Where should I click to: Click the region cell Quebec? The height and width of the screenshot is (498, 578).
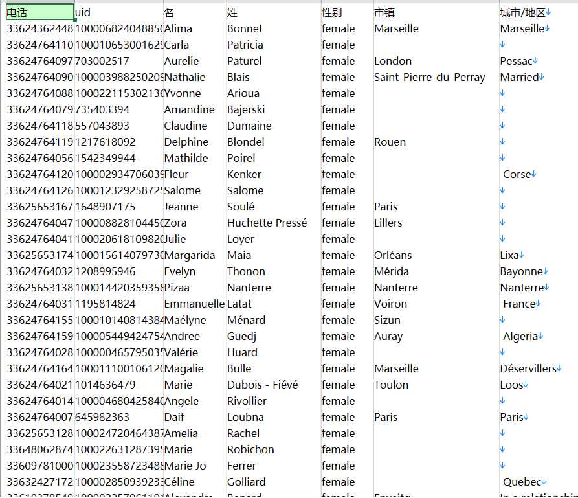pyautogui.click(x=538, y=482)
